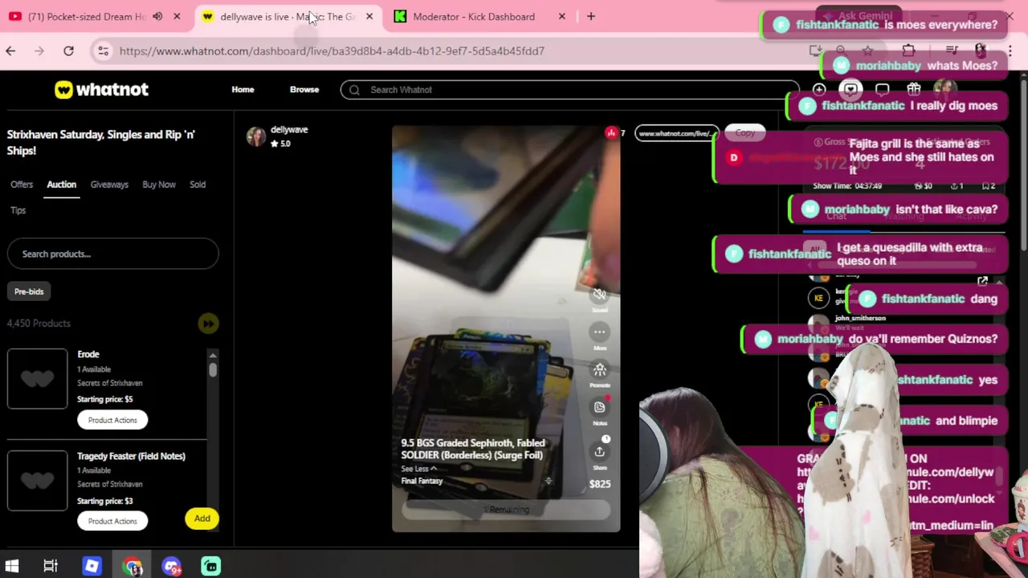1028x578 pixels.
Task: Click the Share icon on the stream
Action: click(599, 451)
